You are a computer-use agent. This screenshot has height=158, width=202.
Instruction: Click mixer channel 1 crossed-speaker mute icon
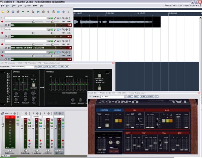pyautogui.click(x=29, y=120)
